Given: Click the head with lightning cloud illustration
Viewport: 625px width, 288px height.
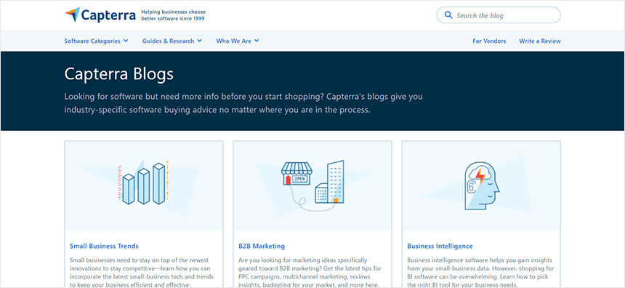Looking at the screenshot, I should [482, 186].
